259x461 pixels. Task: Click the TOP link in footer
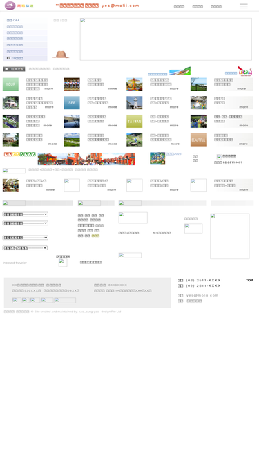[x=249, y=280]
